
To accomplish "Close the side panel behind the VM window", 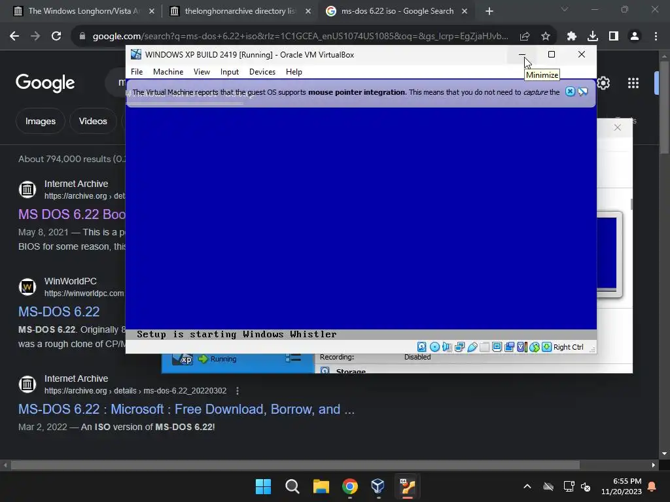I will pyautogui.click(x=618, y=127).
